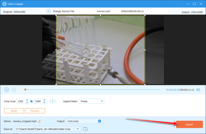Click the playback progress track

pos(92,90)
